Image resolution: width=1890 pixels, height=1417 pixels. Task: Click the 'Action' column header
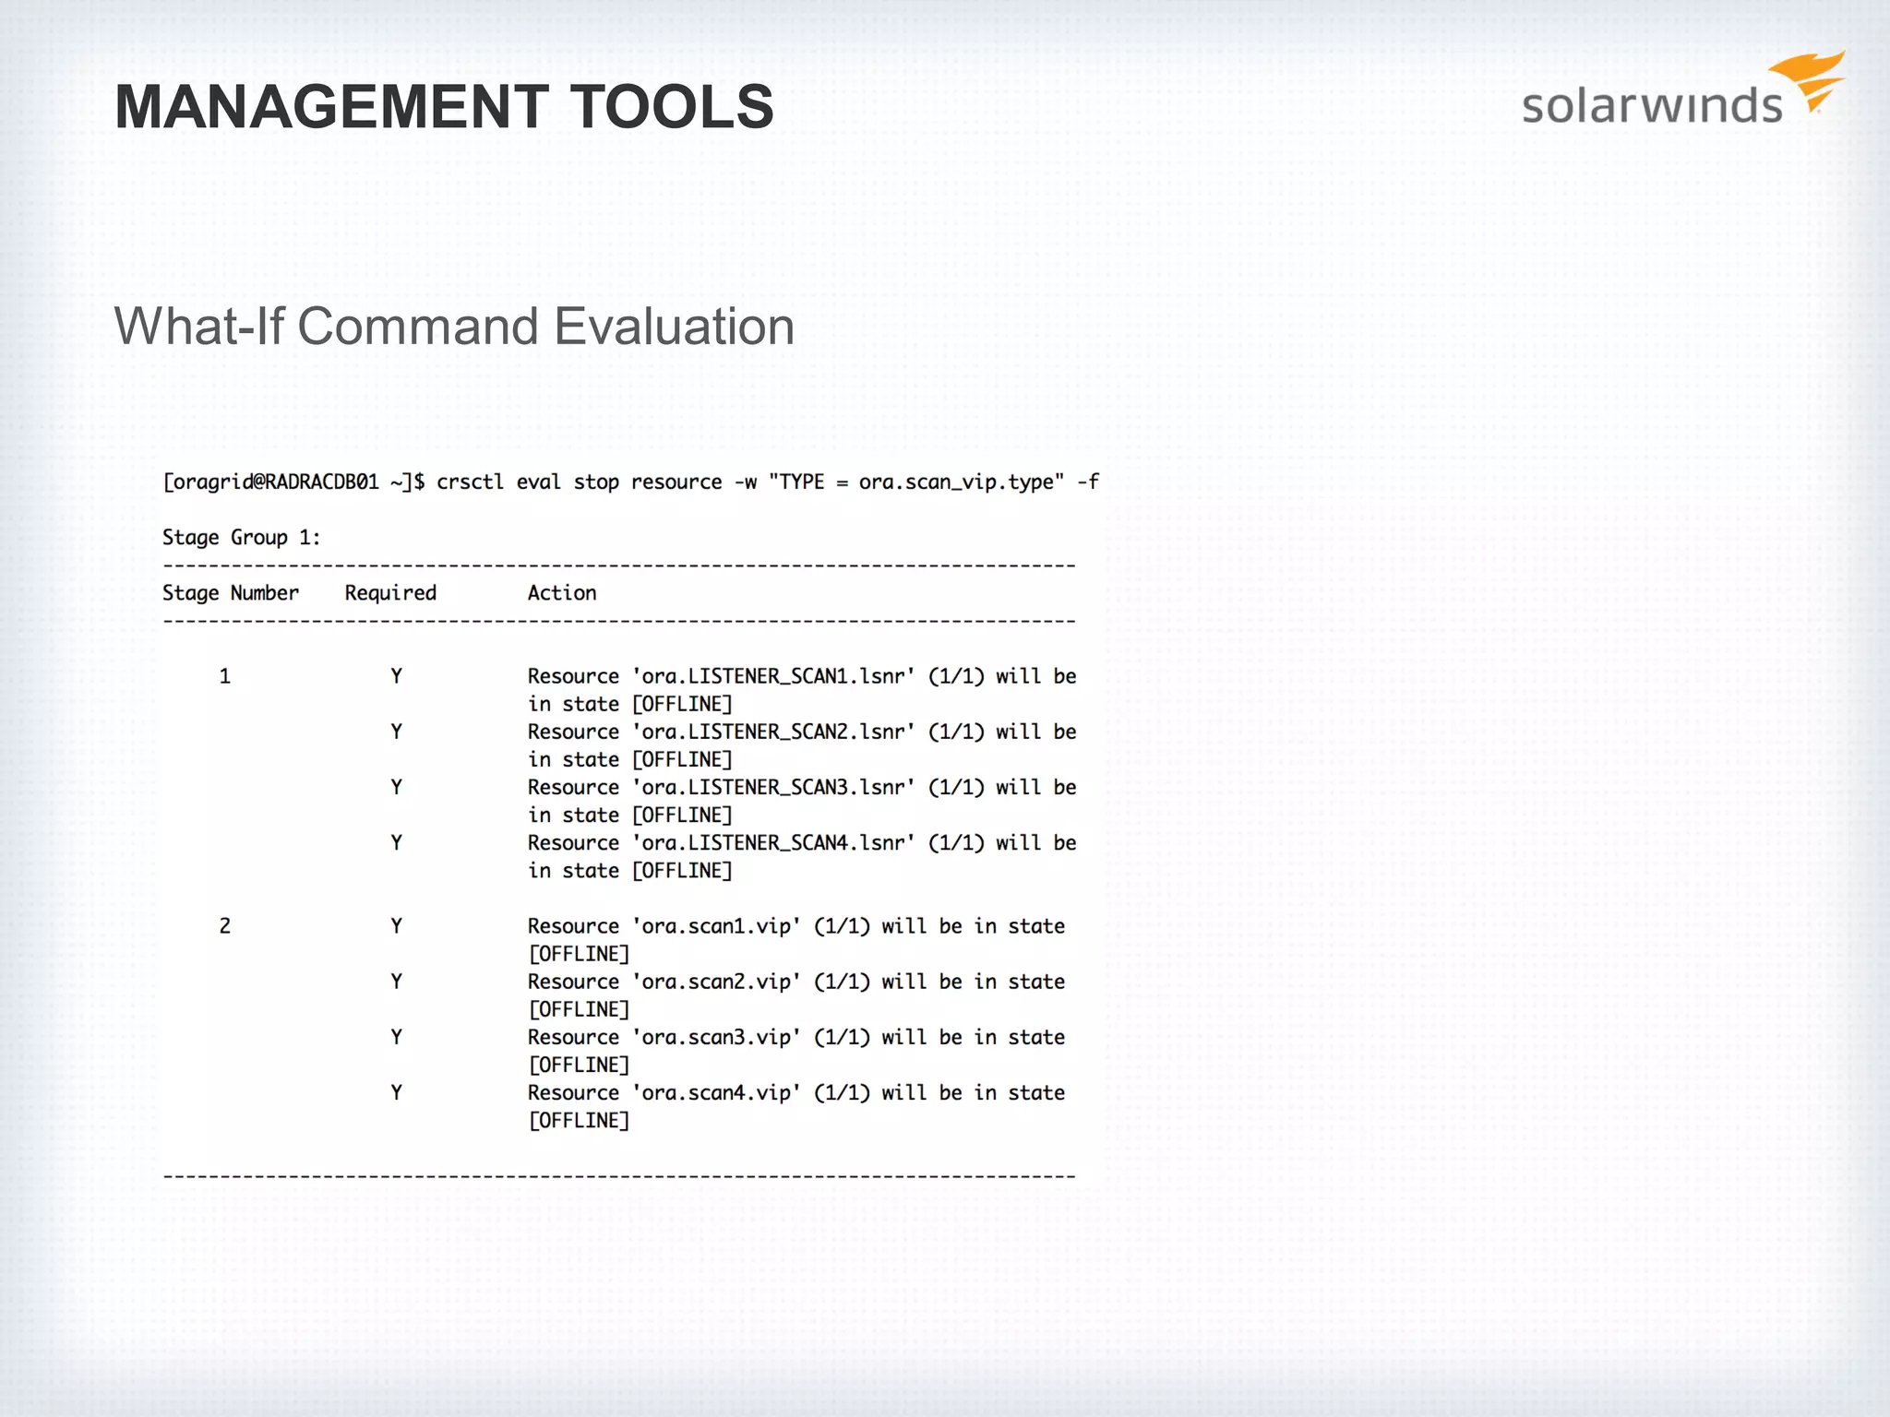click(x=562, y=592)
